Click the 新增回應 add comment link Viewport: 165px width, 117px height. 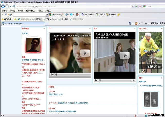tap(61, 103)
